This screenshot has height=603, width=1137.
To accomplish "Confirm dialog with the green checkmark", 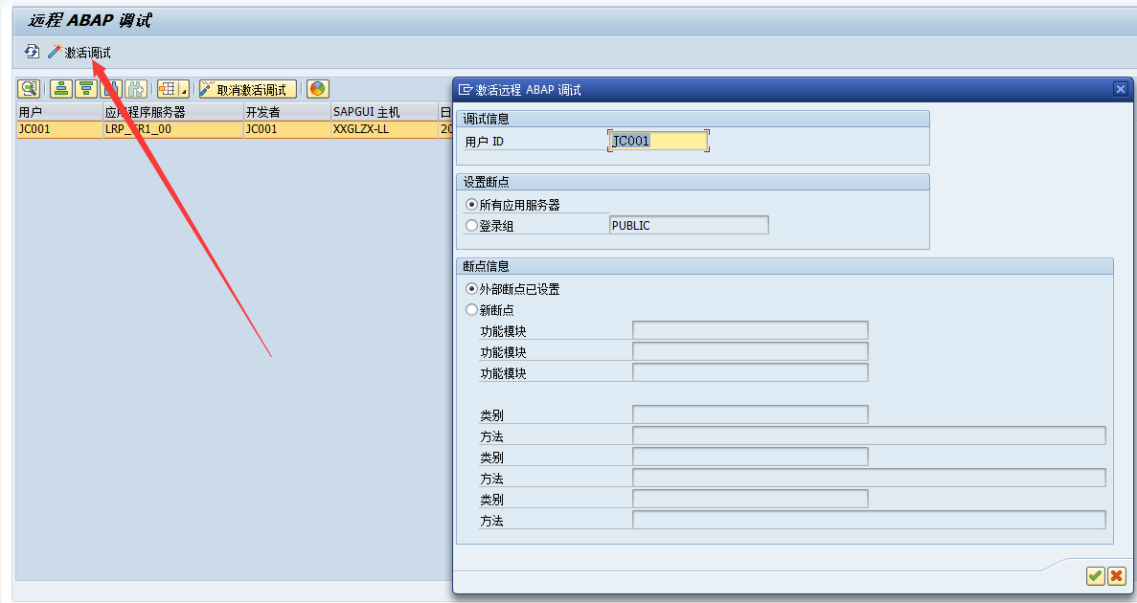I will pos(1095,575).
